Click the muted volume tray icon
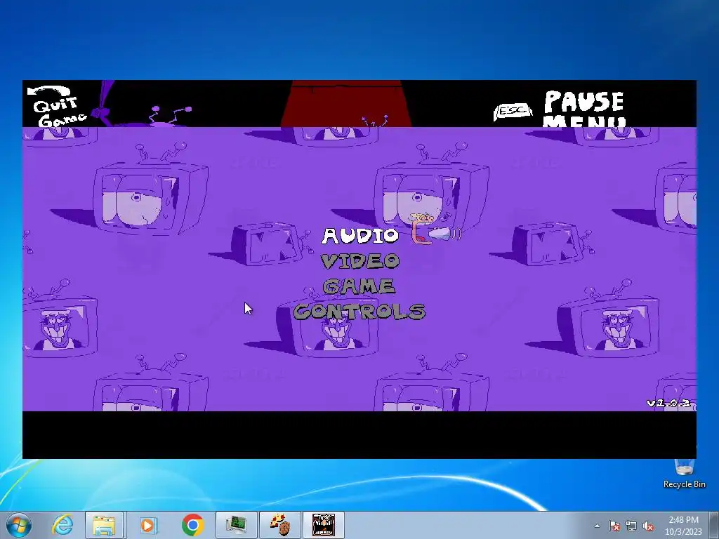 (x=648, y=526)
